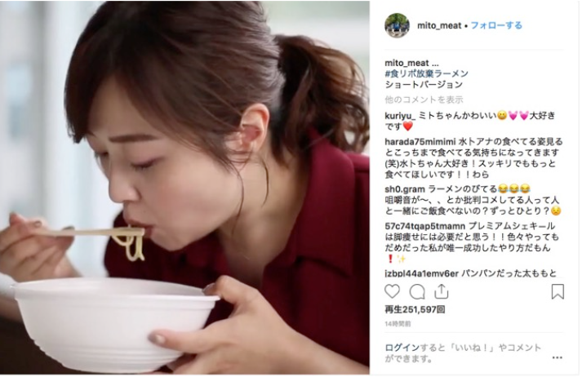The height and width of the screenshot is (377, 582).
Task: Open the mito_meat profile avatar
Action: click(x=397, y=25)
